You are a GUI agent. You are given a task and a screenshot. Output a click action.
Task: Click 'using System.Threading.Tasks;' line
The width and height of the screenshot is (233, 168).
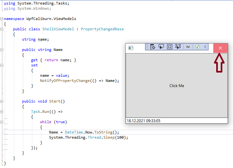(x=37, y=3)
